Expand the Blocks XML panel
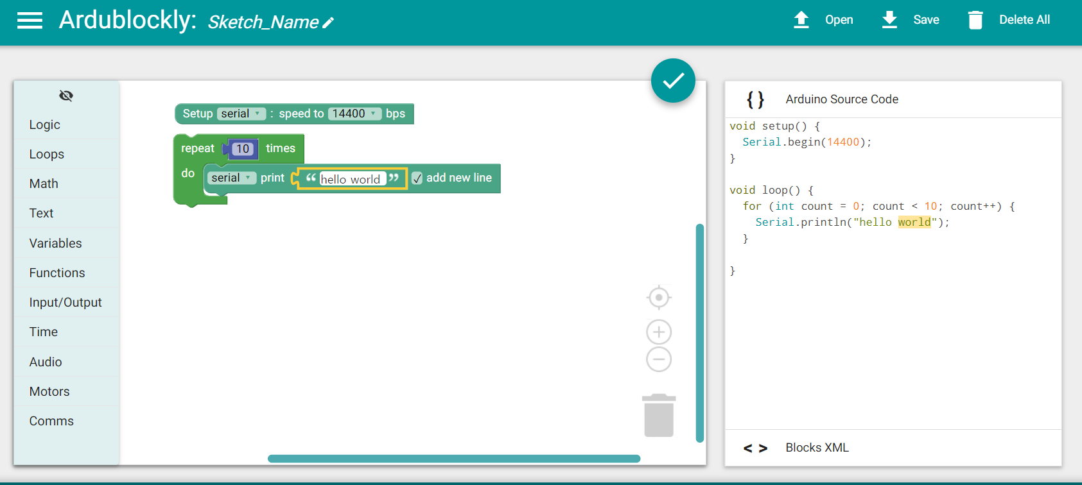Viewport: 1082px width, 485px height. (893, 448)
